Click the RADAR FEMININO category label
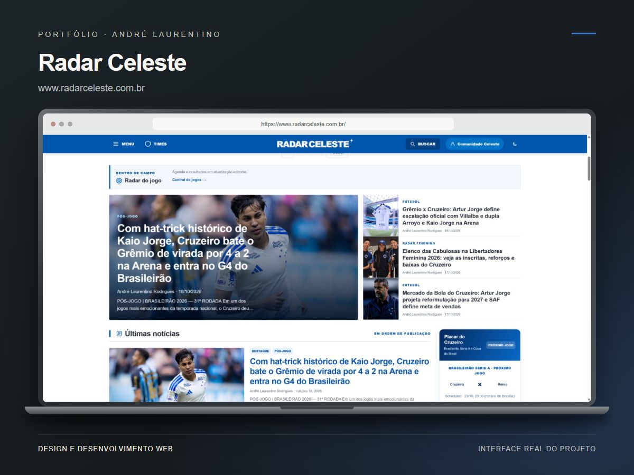The image size is (634, 475). (419, 243)
